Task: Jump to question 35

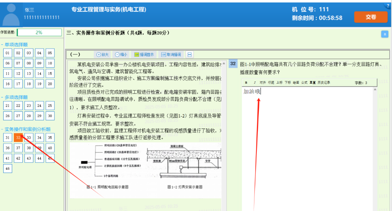Action: 50,138
